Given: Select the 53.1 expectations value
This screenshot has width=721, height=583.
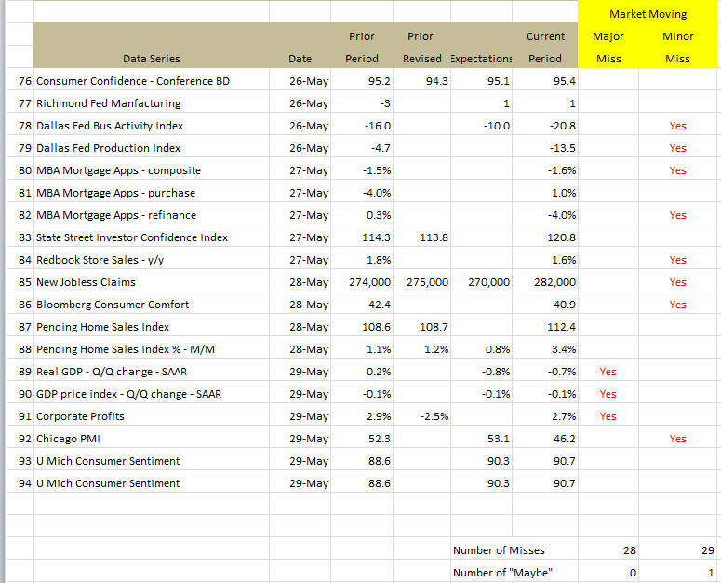Looking at the screenshot, I should (499, 439).
